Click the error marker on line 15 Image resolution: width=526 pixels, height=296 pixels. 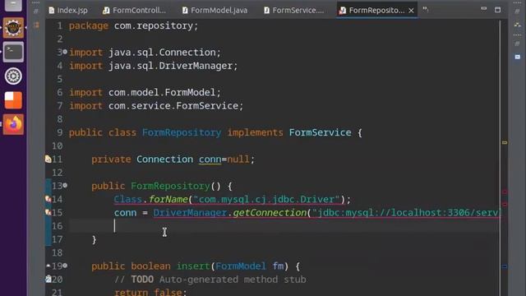(x=48, y=212)
